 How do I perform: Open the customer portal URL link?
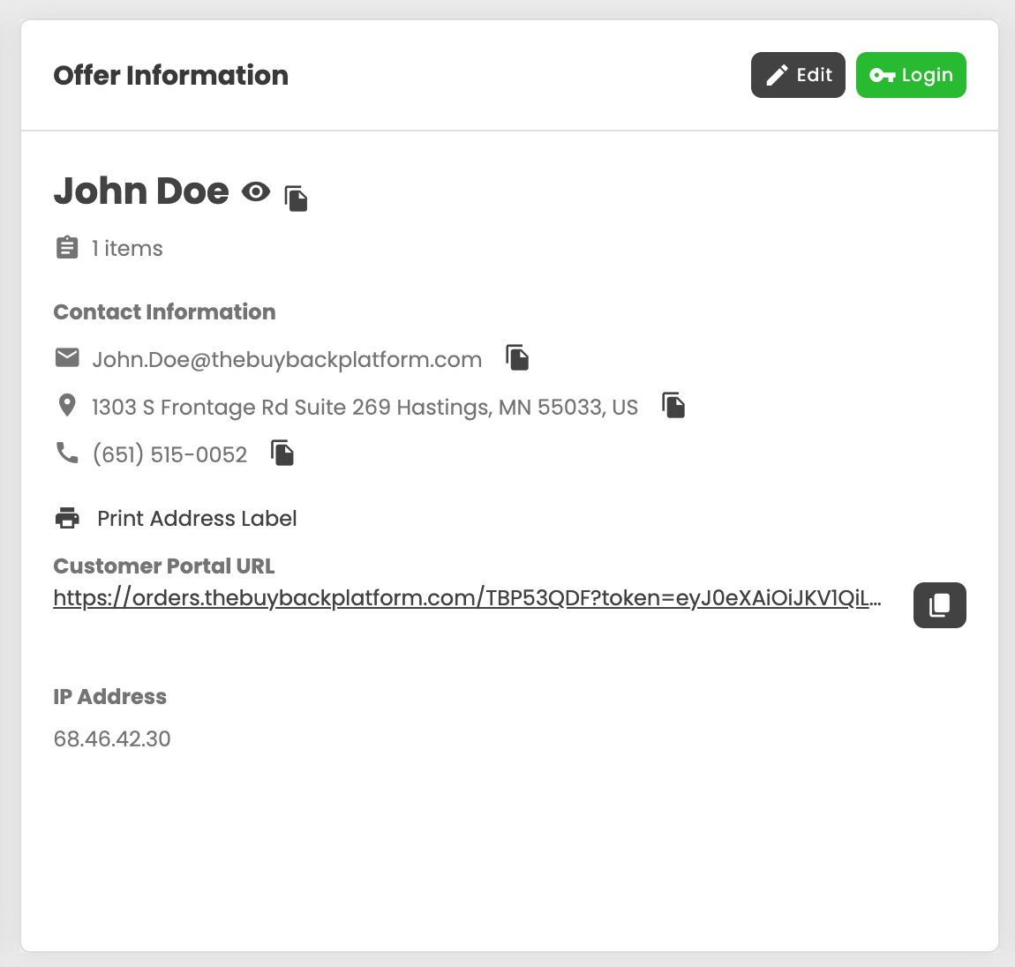click(467, 598)
